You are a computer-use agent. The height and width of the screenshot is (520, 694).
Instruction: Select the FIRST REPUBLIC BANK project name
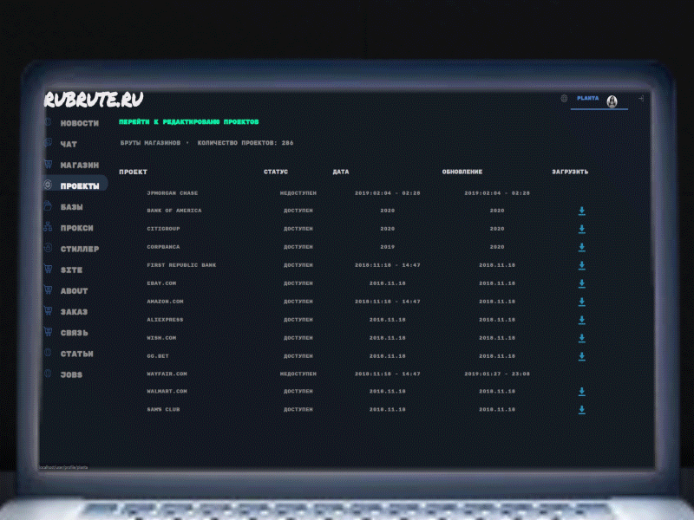tap(181, 265)
